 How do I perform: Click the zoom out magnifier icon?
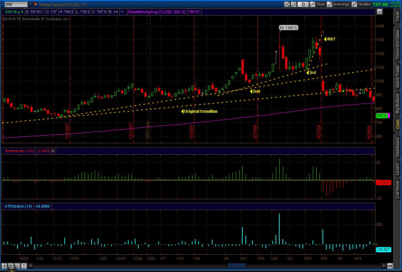pos(17,265)
